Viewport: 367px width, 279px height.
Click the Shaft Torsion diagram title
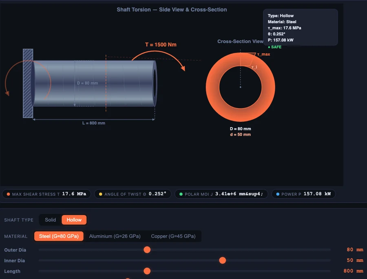[172, 10]
